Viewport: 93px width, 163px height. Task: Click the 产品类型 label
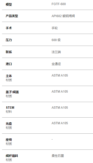[x=12, y=16]
